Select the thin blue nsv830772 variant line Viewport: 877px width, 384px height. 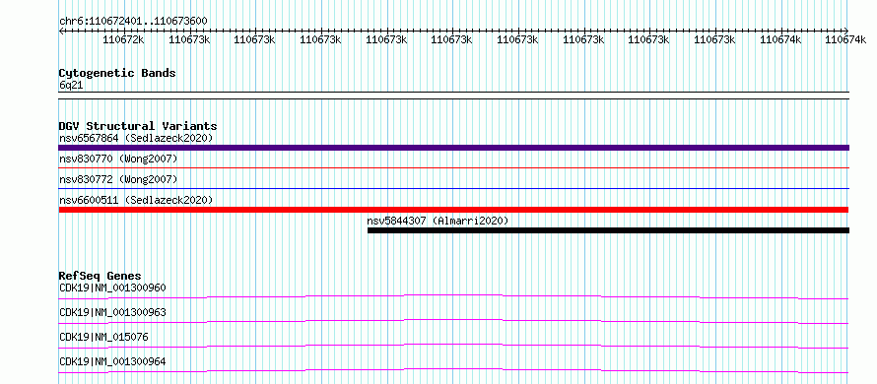click(x=453, y=188)
